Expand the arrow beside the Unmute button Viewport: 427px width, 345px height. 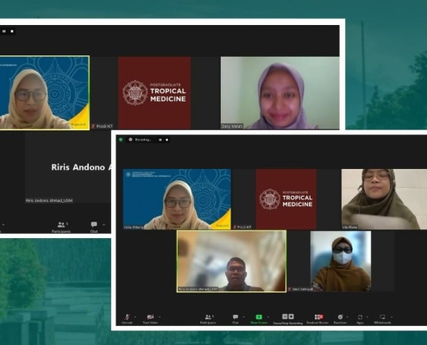pyautogui.click(x=135, y=317)
